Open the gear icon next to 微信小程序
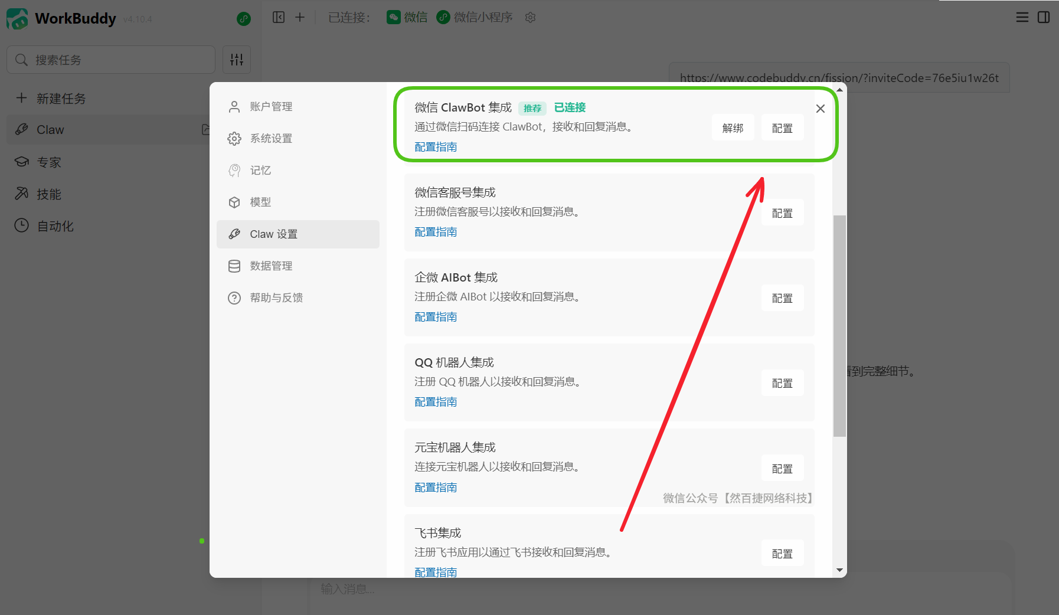The image size is (1059, 615). pyautogui.click(x=530, y=18)
